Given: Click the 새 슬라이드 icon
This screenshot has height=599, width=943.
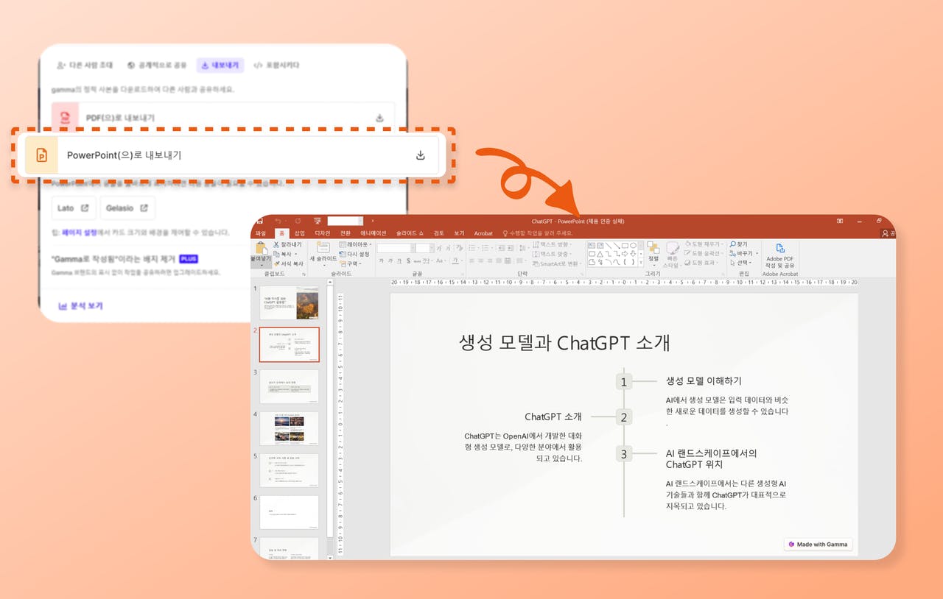Looking at the screenshot, I should 323,247.
